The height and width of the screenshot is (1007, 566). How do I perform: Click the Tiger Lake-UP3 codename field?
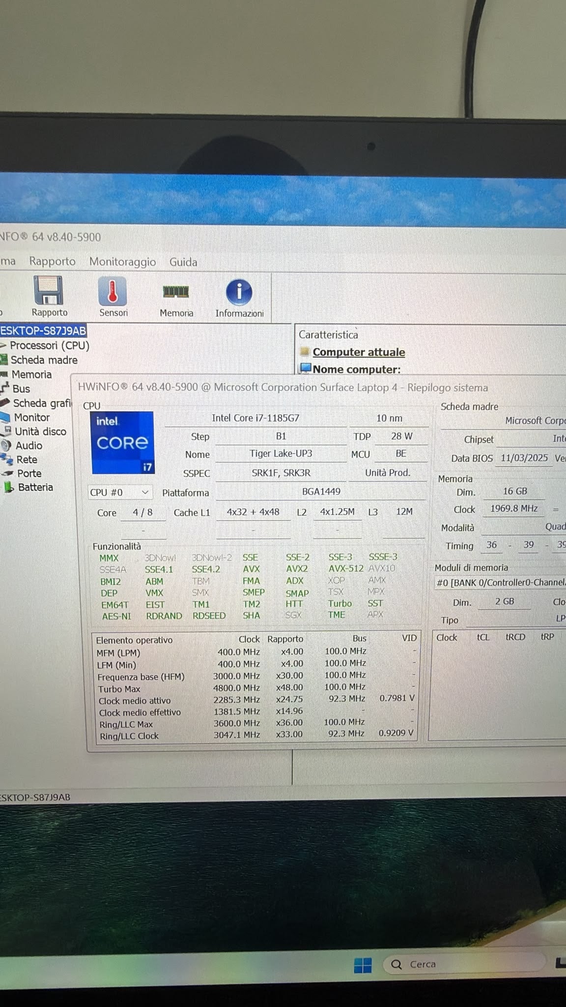point(281,454)
